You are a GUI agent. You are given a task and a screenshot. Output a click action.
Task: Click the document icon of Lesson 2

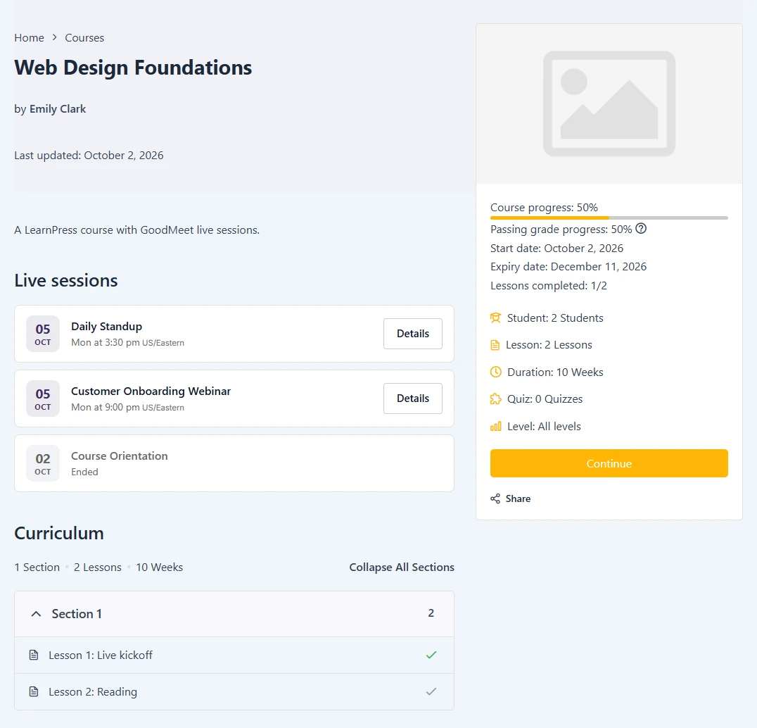[34, 692]
